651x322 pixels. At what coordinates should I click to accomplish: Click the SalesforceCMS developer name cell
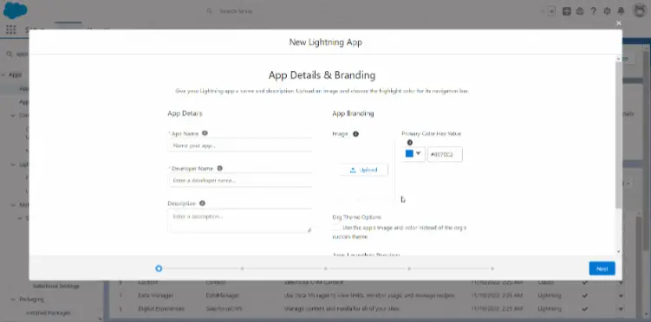(224, 309)
